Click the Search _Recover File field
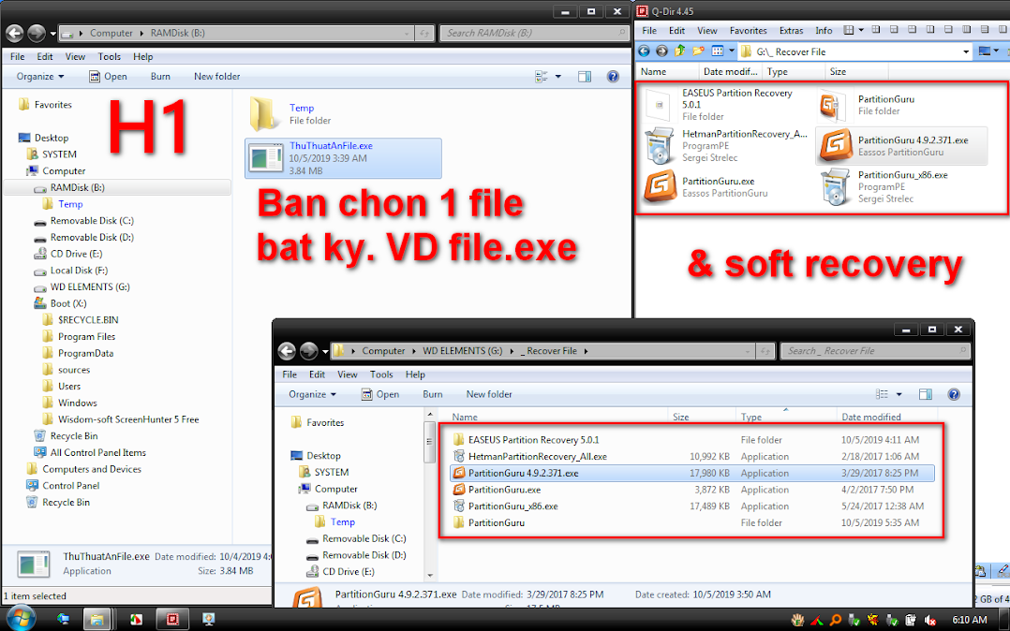The height and width of the screenshot is (631, 1010). pyautogui.click(x=875, y=351)
